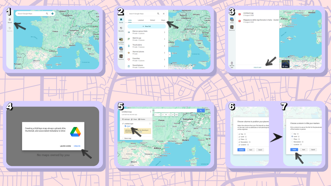Open Recents in step 1 sidebar
The height and width of the screenshot is (186, 331).
click(10, 29)
